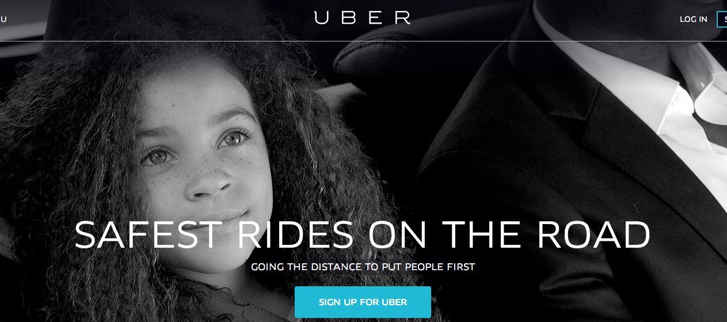727x322 pixels.
Task: Click the word SAFEST in the headline
Action: [x=148, y=235]
